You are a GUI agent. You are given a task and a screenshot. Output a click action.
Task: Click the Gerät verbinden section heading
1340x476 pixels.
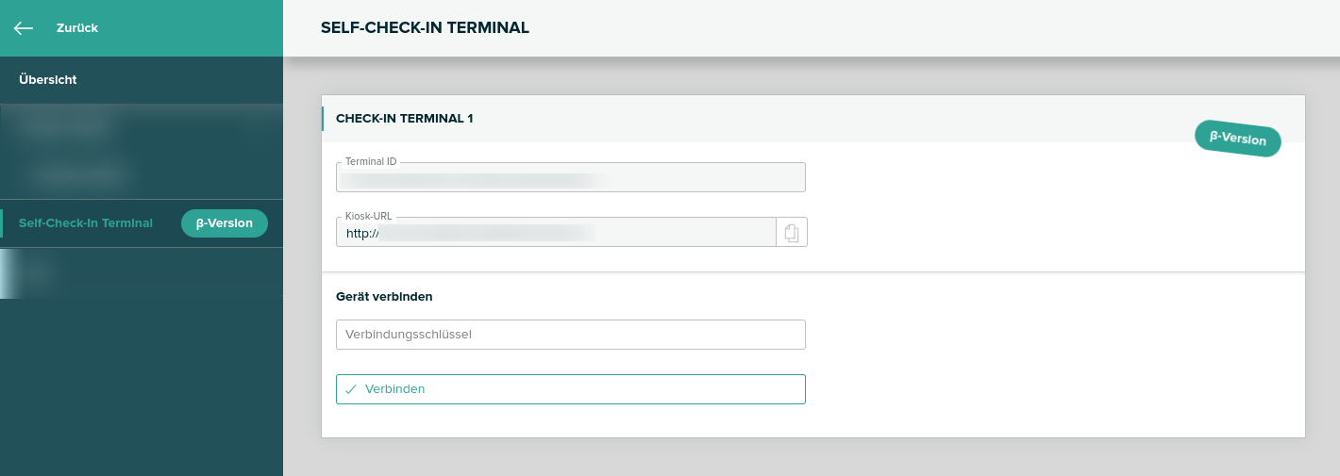coord(384,296)
